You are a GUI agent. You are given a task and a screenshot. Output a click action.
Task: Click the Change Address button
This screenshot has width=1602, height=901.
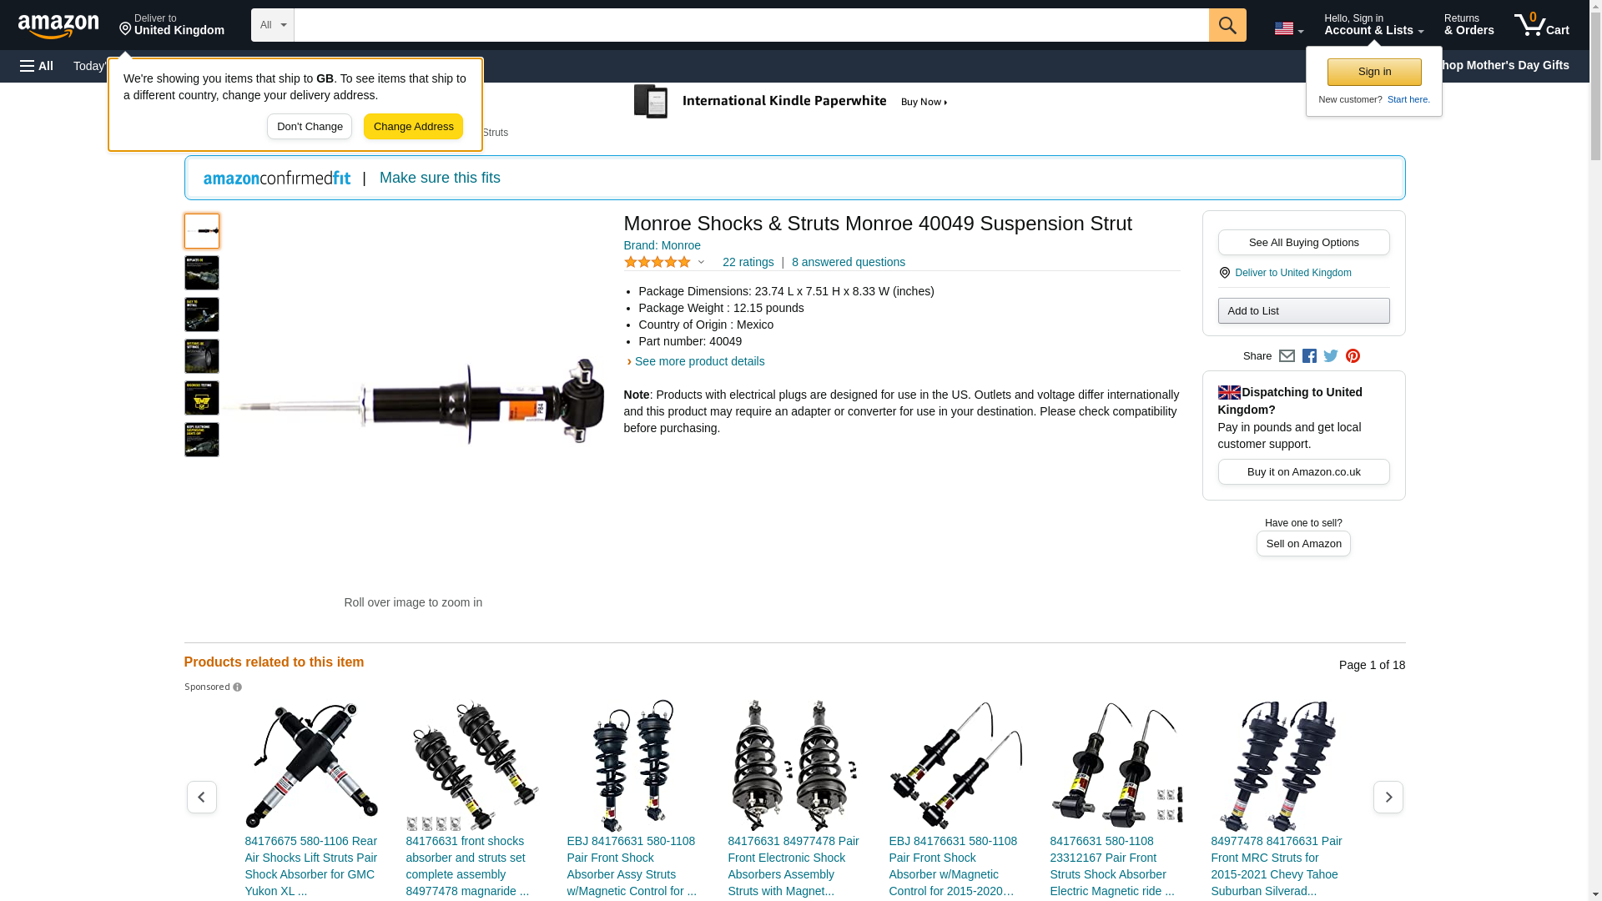tap(413, 127)
